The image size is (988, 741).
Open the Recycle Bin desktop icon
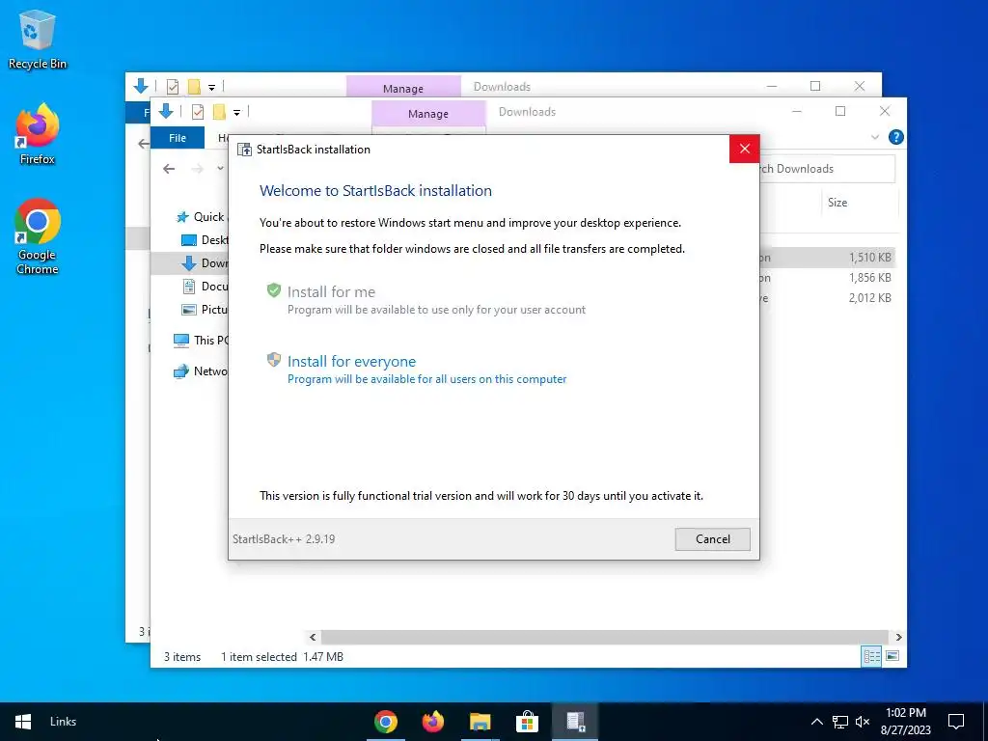(x=38, y=40)
